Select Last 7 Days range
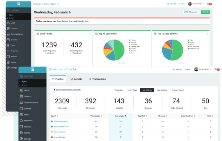 [x=132, y=90]
